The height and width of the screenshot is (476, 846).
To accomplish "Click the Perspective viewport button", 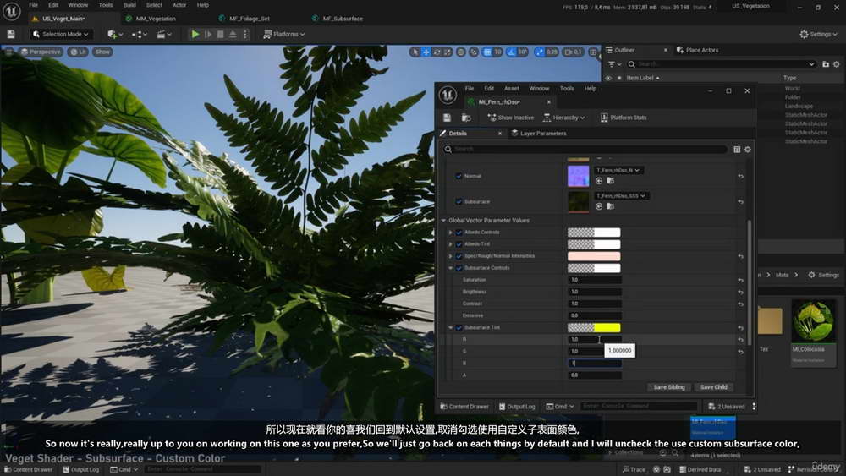I will click(41, 52).
